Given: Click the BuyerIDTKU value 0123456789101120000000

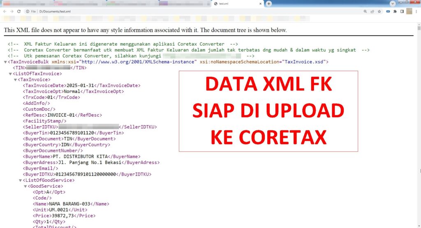Looking at the screenshot, I should coord(86,174).
